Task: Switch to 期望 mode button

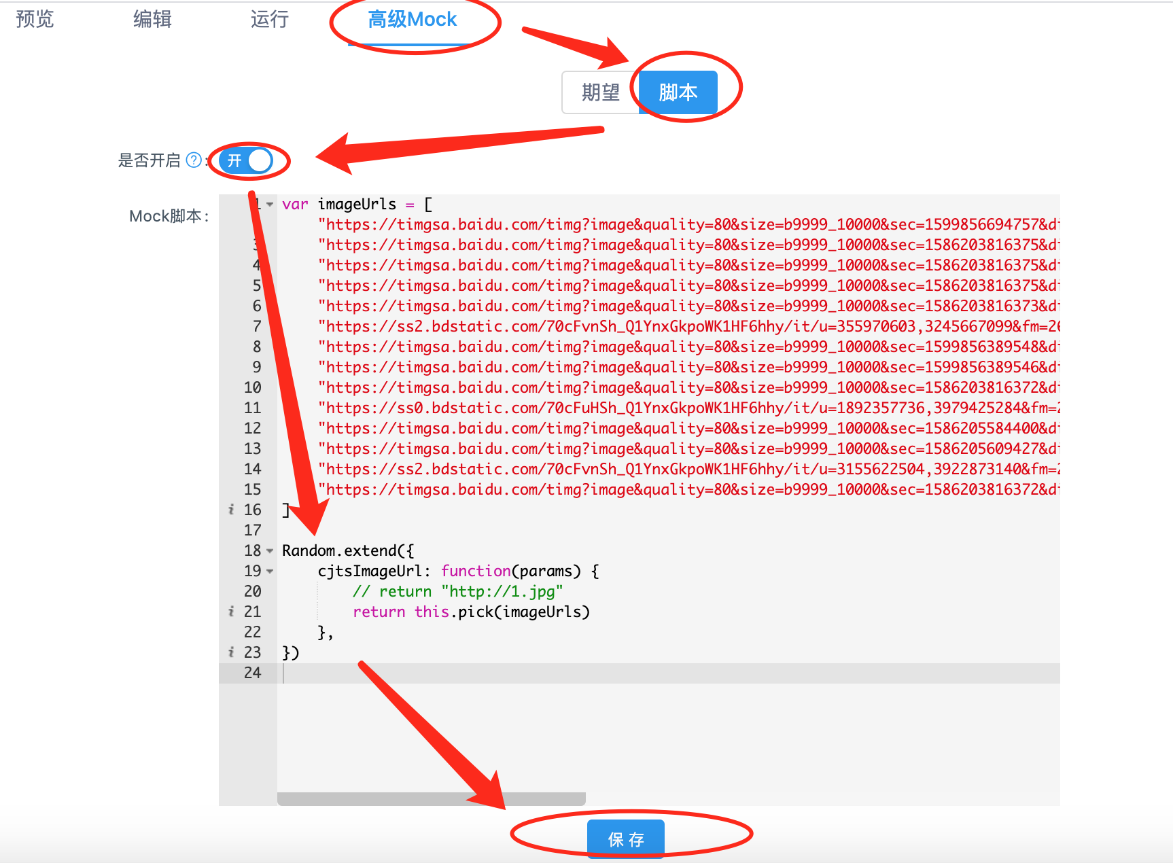Action: point(601,92)
